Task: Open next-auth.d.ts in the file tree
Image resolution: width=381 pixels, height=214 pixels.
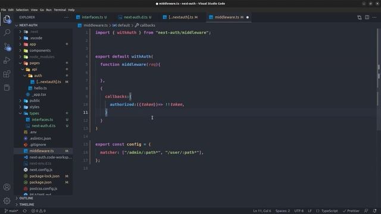Action: point(43,125)
